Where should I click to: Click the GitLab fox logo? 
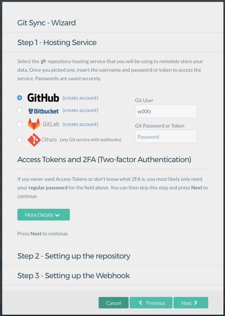pyautogui.click(x=34, y=124)
